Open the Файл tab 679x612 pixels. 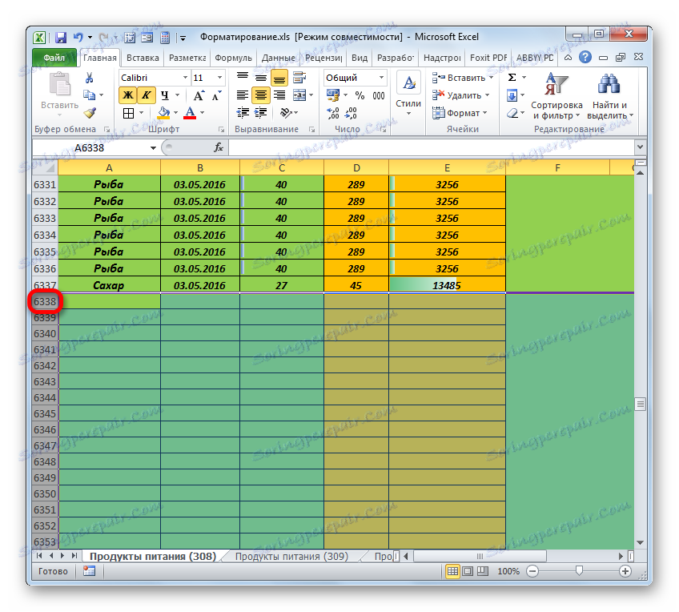pos(54,58)
